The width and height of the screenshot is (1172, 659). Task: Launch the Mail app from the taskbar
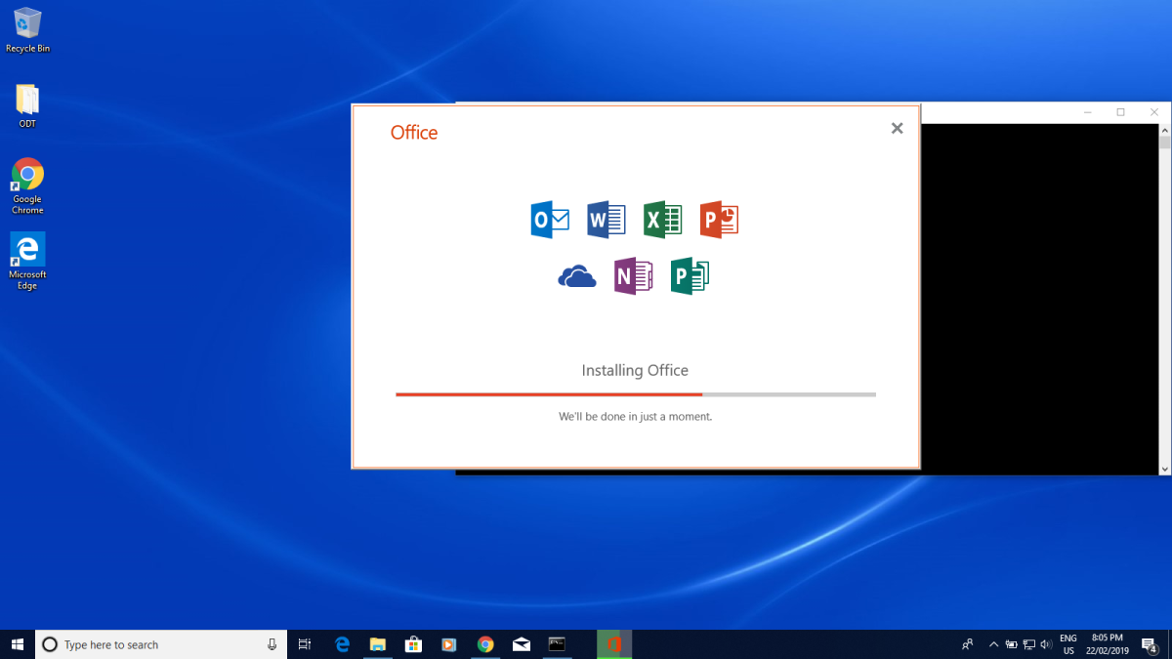[521, 644]
